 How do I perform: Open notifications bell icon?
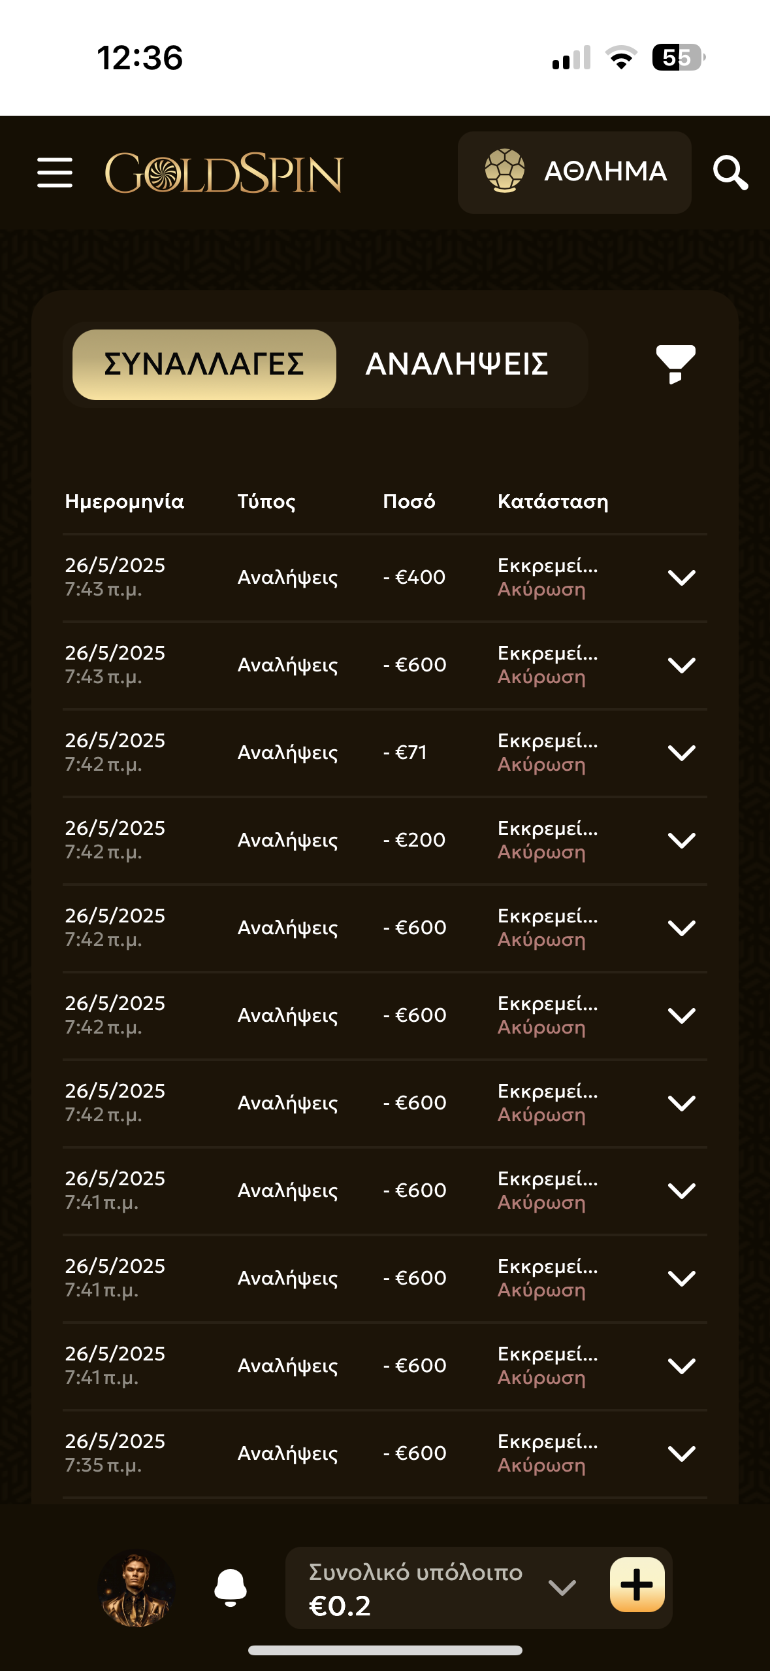pos(231,1587)
